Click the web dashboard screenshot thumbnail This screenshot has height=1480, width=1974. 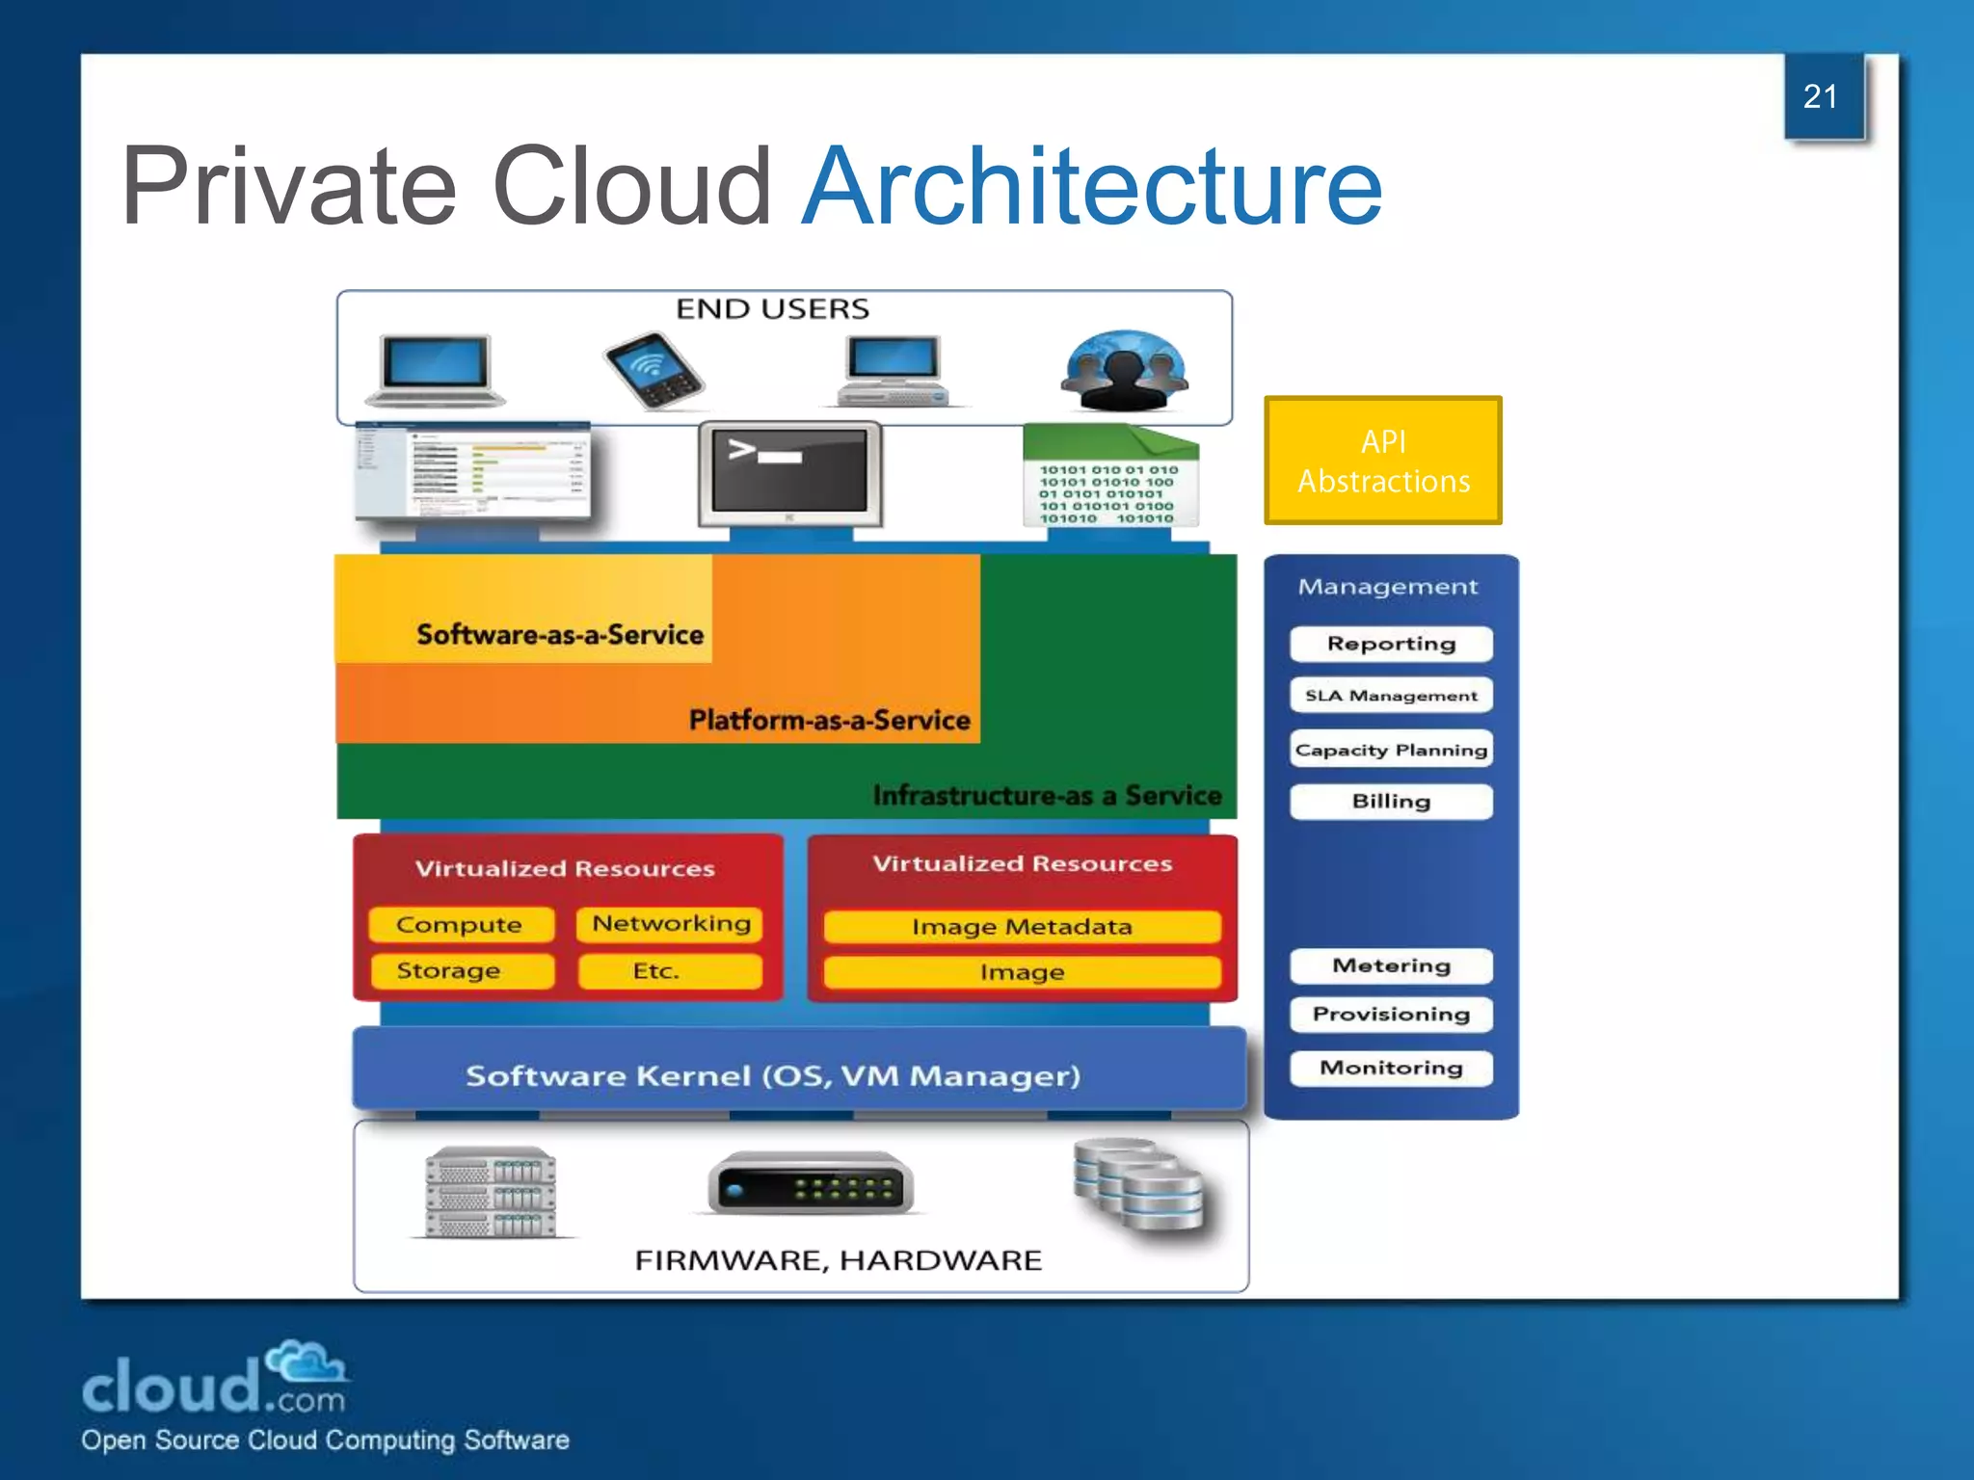[472, 472]
